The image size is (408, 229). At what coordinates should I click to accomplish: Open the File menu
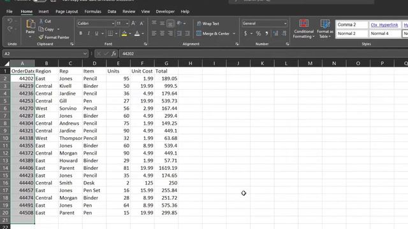[x=10, y=11]
